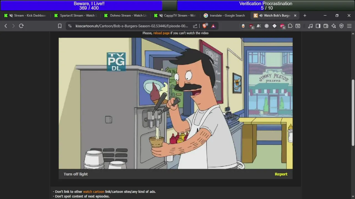Go back to the previous page
Viewport: 355px width, 199px height.
coord(6,26)
